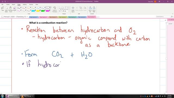Screen dimensions: 174x98
Task: Open Quick Access Toolbar customize arrow
Action: tap(8, 2)
